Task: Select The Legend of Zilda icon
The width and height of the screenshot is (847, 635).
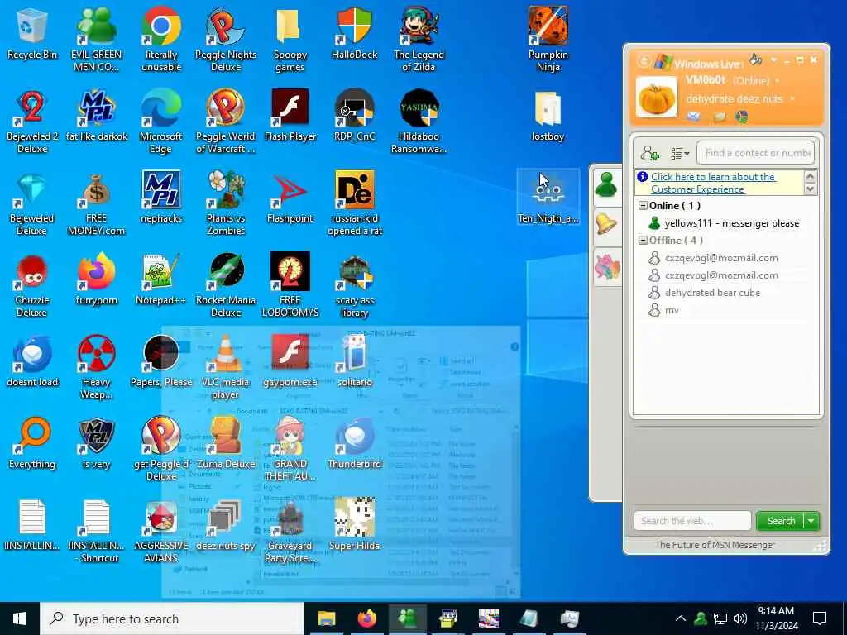Action: (419, 40)
